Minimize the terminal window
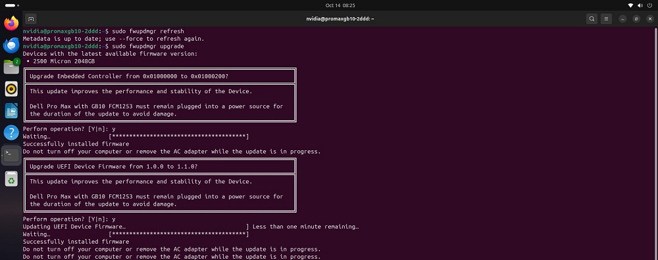 (x=622, y=19)
